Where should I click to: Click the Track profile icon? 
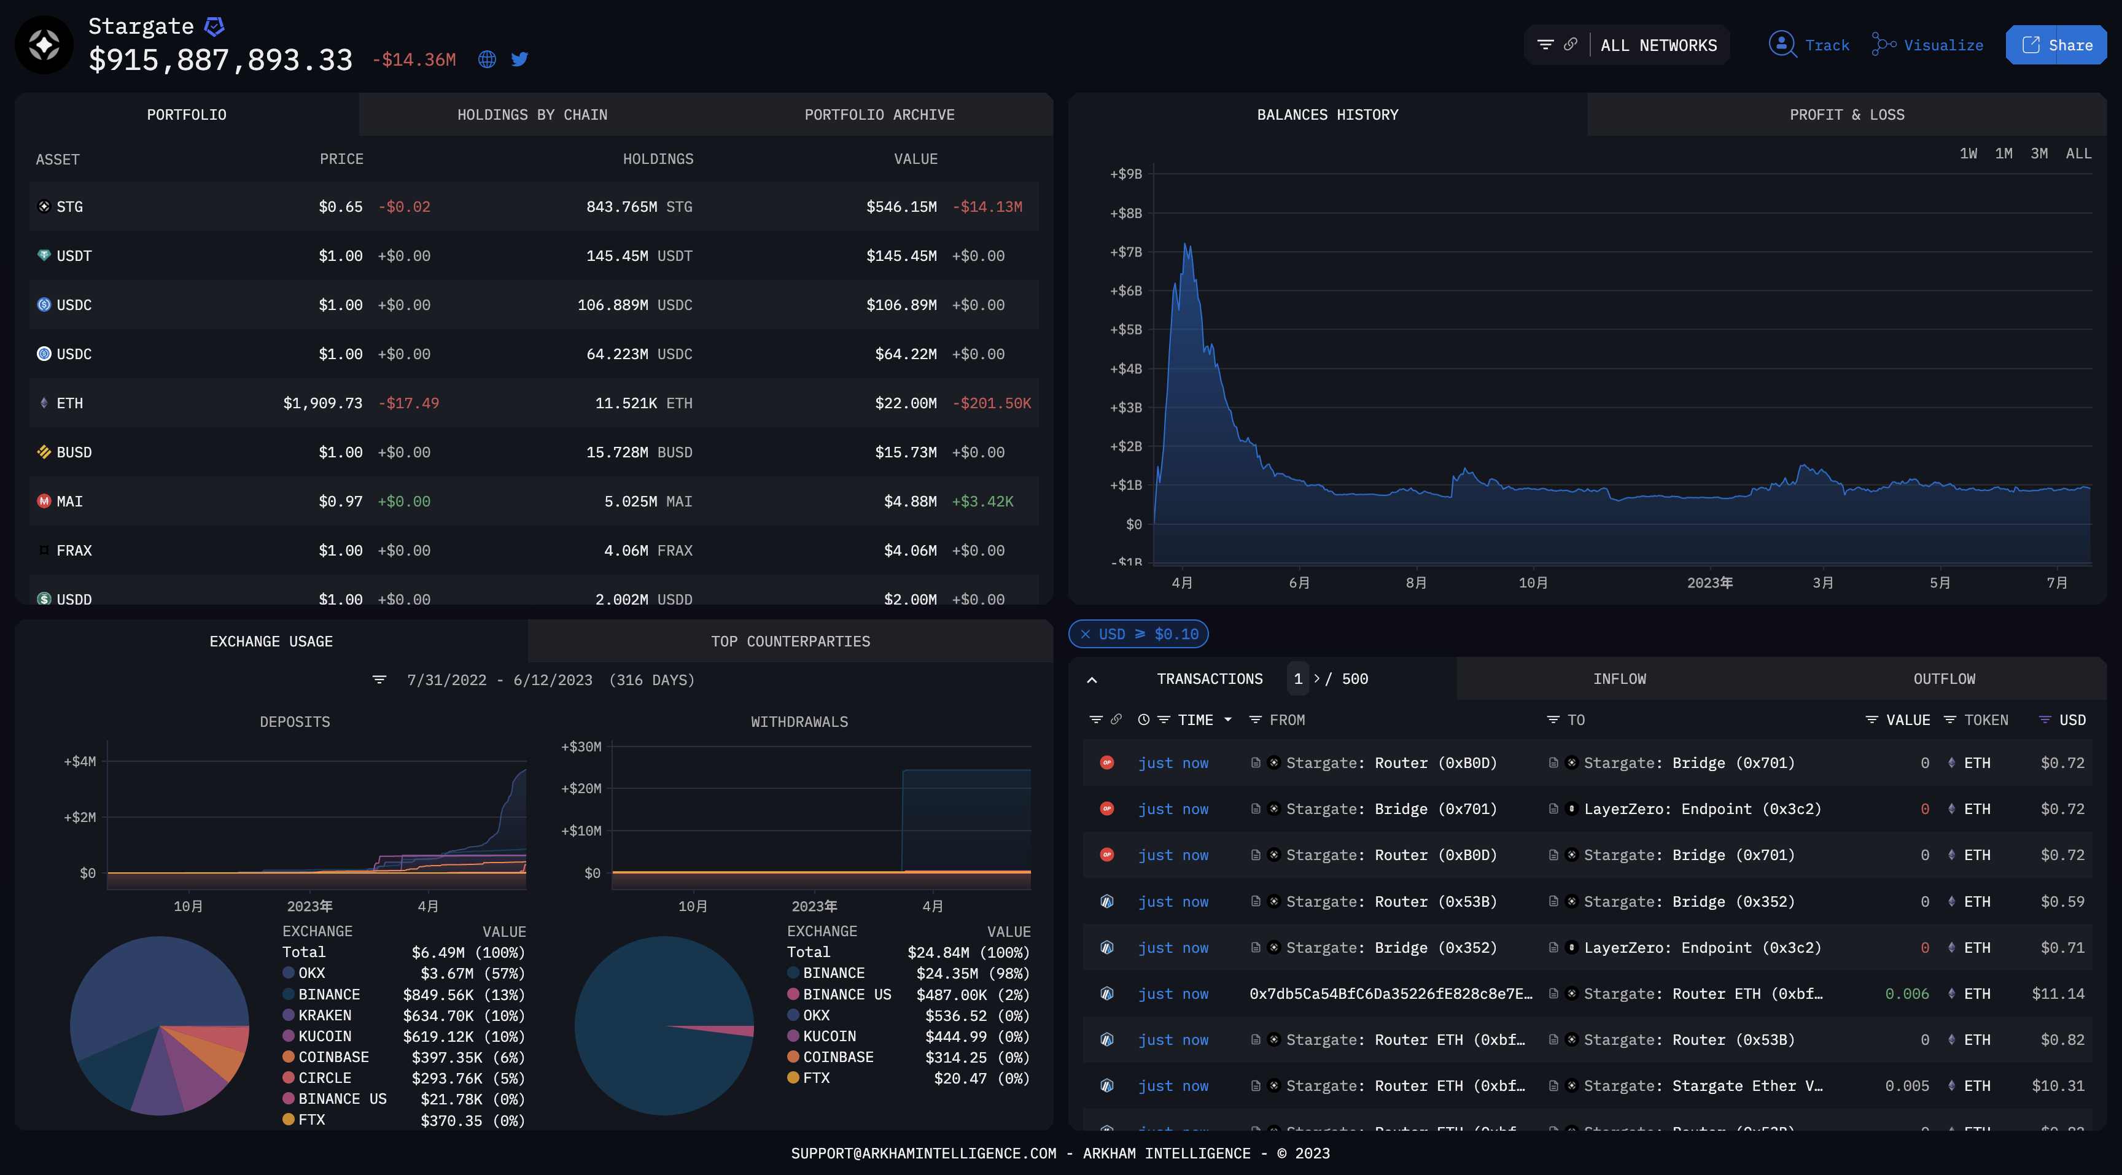(1782, 44)
